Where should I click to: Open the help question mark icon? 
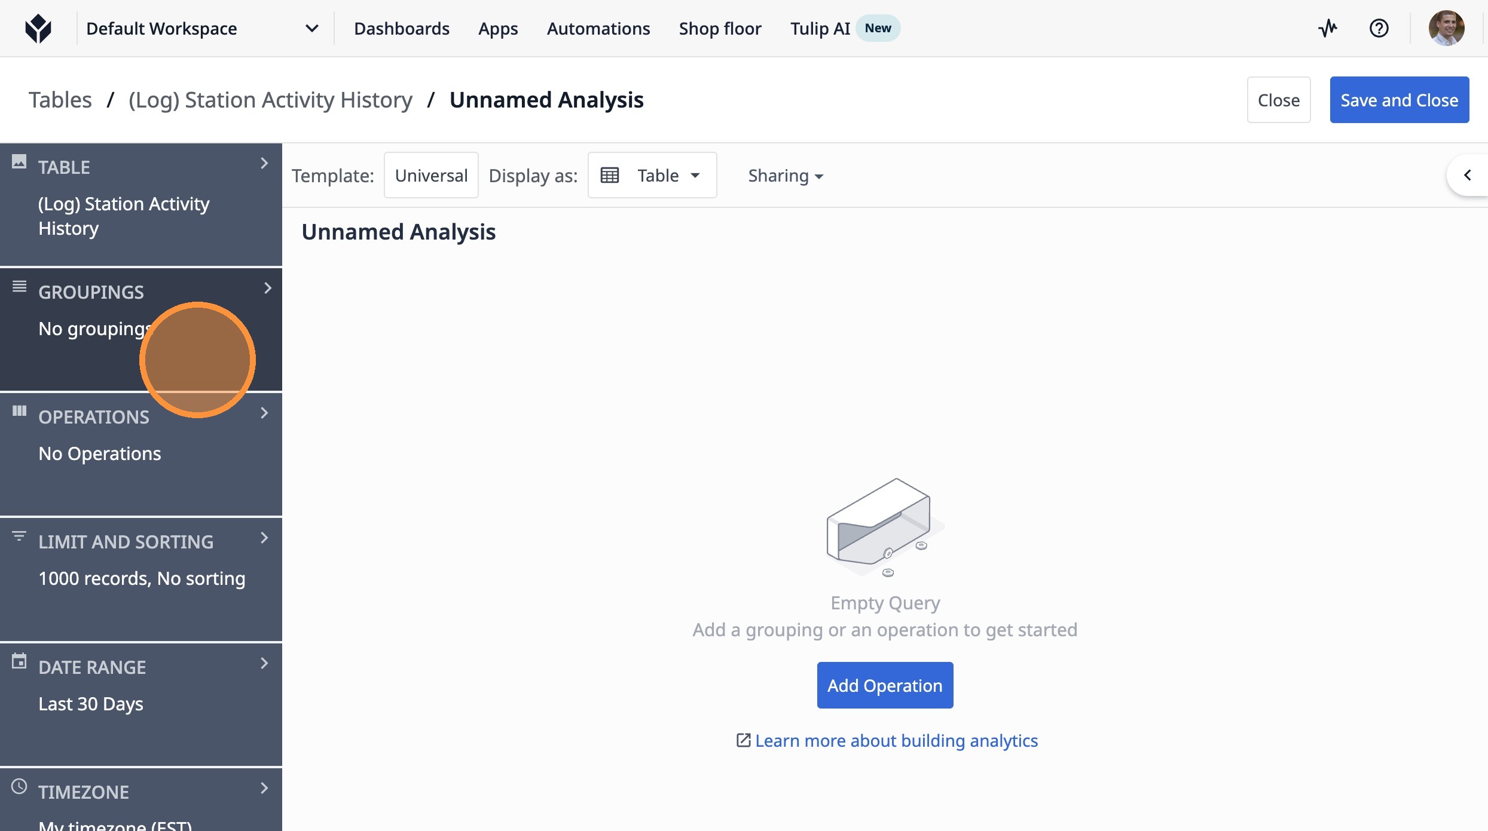point(1379,28)
